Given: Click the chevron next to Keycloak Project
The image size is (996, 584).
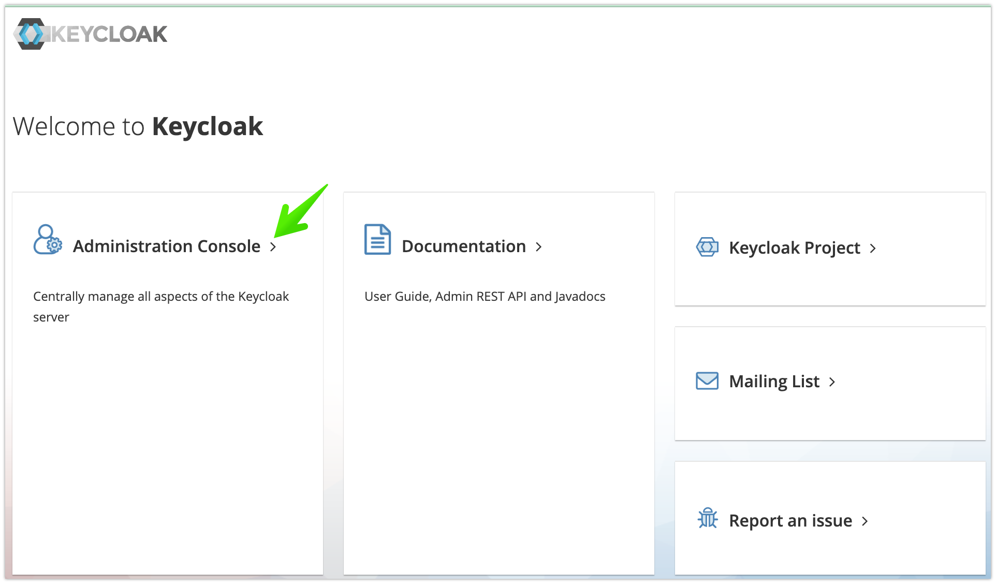Looking at the screenshot, I should 873,249.
